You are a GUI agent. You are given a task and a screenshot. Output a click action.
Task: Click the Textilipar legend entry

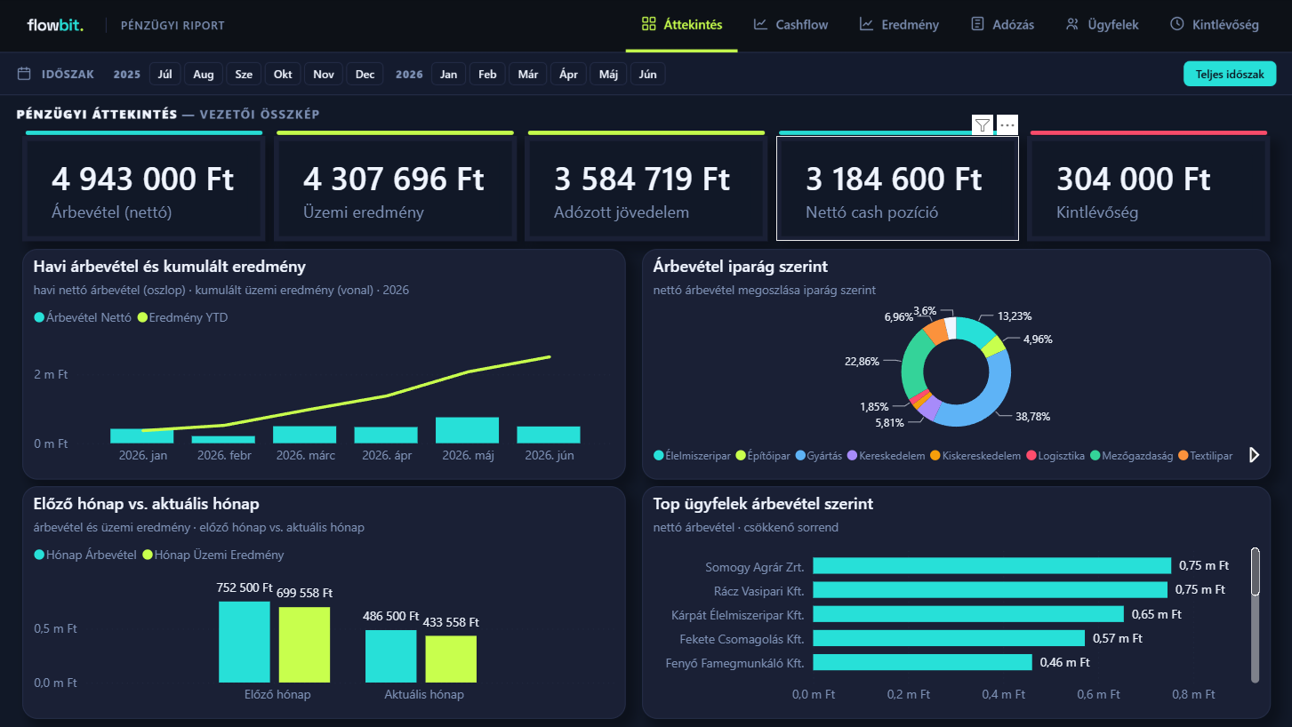[1205, 456]
